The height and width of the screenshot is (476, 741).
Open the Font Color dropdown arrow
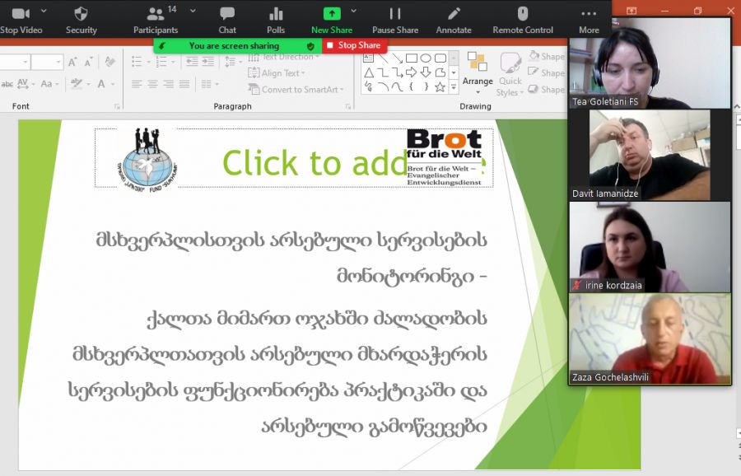coord(114,84)
